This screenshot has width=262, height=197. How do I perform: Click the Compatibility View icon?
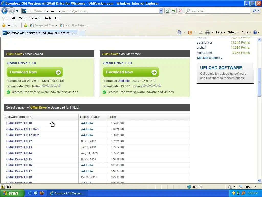pyautogui.click(x=167, y=11)
